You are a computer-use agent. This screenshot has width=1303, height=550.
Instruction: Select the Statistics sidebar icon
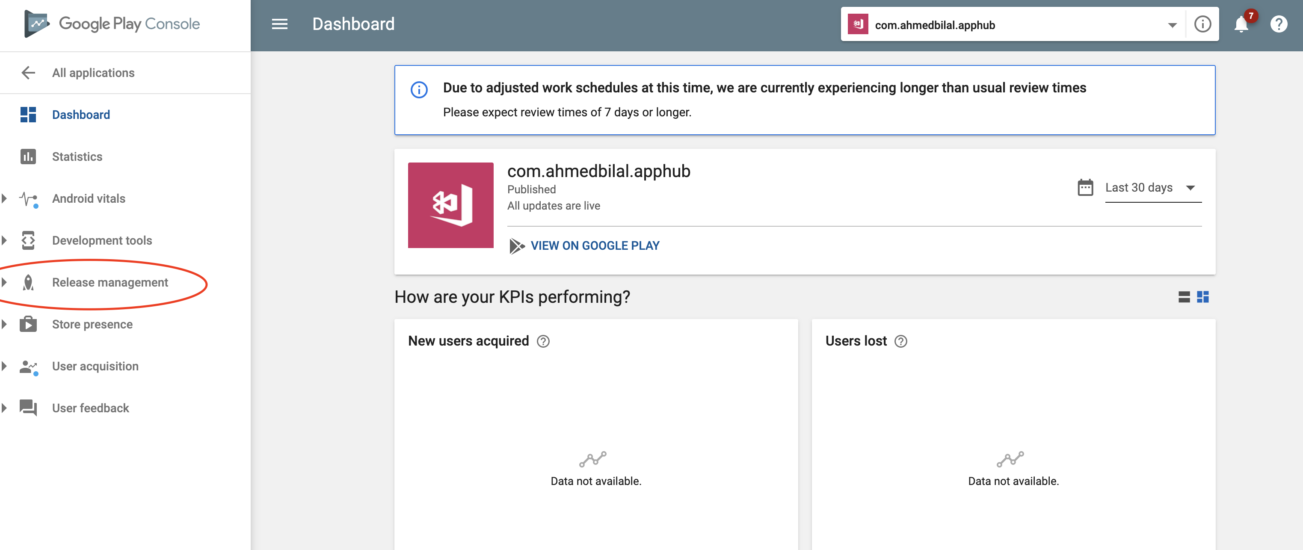click(28, 157)
